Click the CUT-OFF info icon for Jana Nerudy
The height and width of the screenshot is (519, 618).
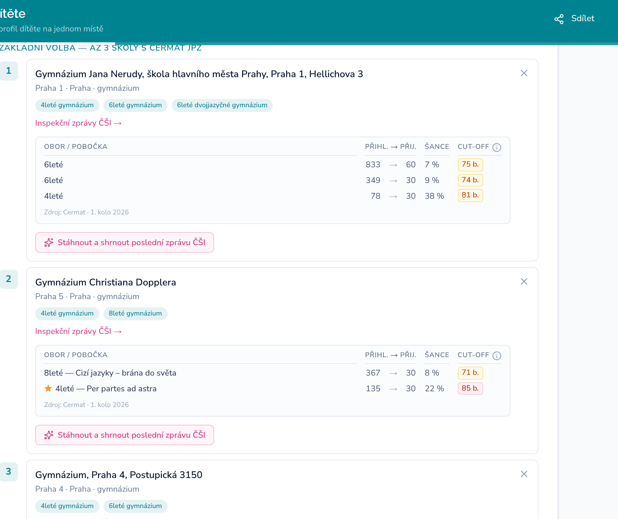(497, 147)
